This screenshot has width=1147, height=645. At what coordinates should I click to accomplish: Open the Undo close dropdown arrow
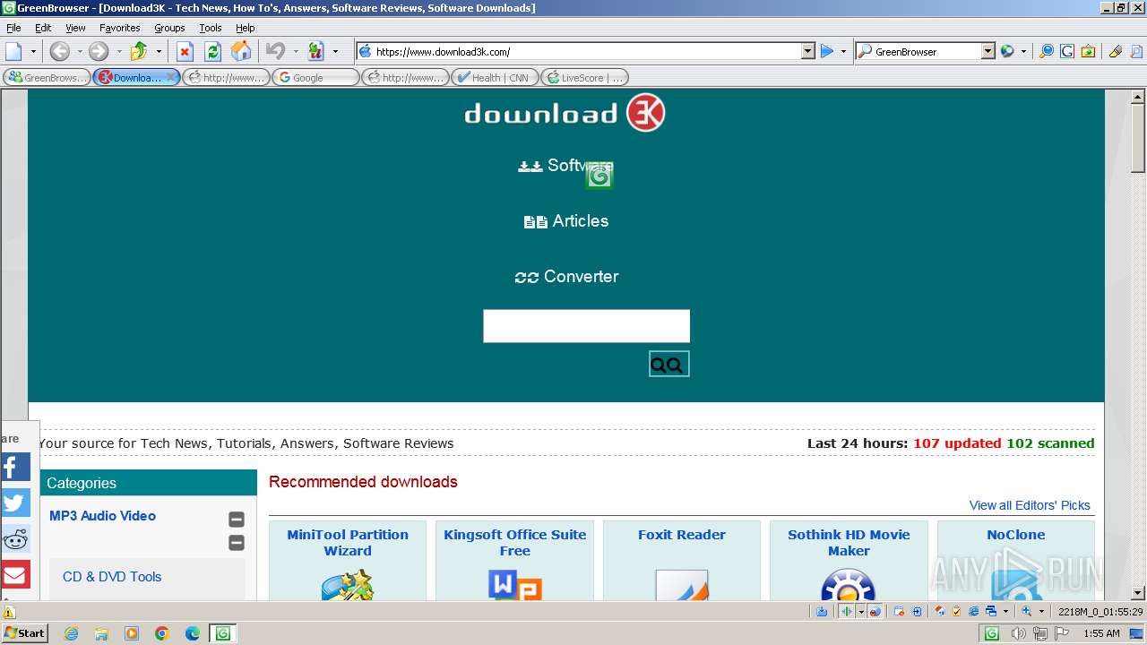(295, 51)
